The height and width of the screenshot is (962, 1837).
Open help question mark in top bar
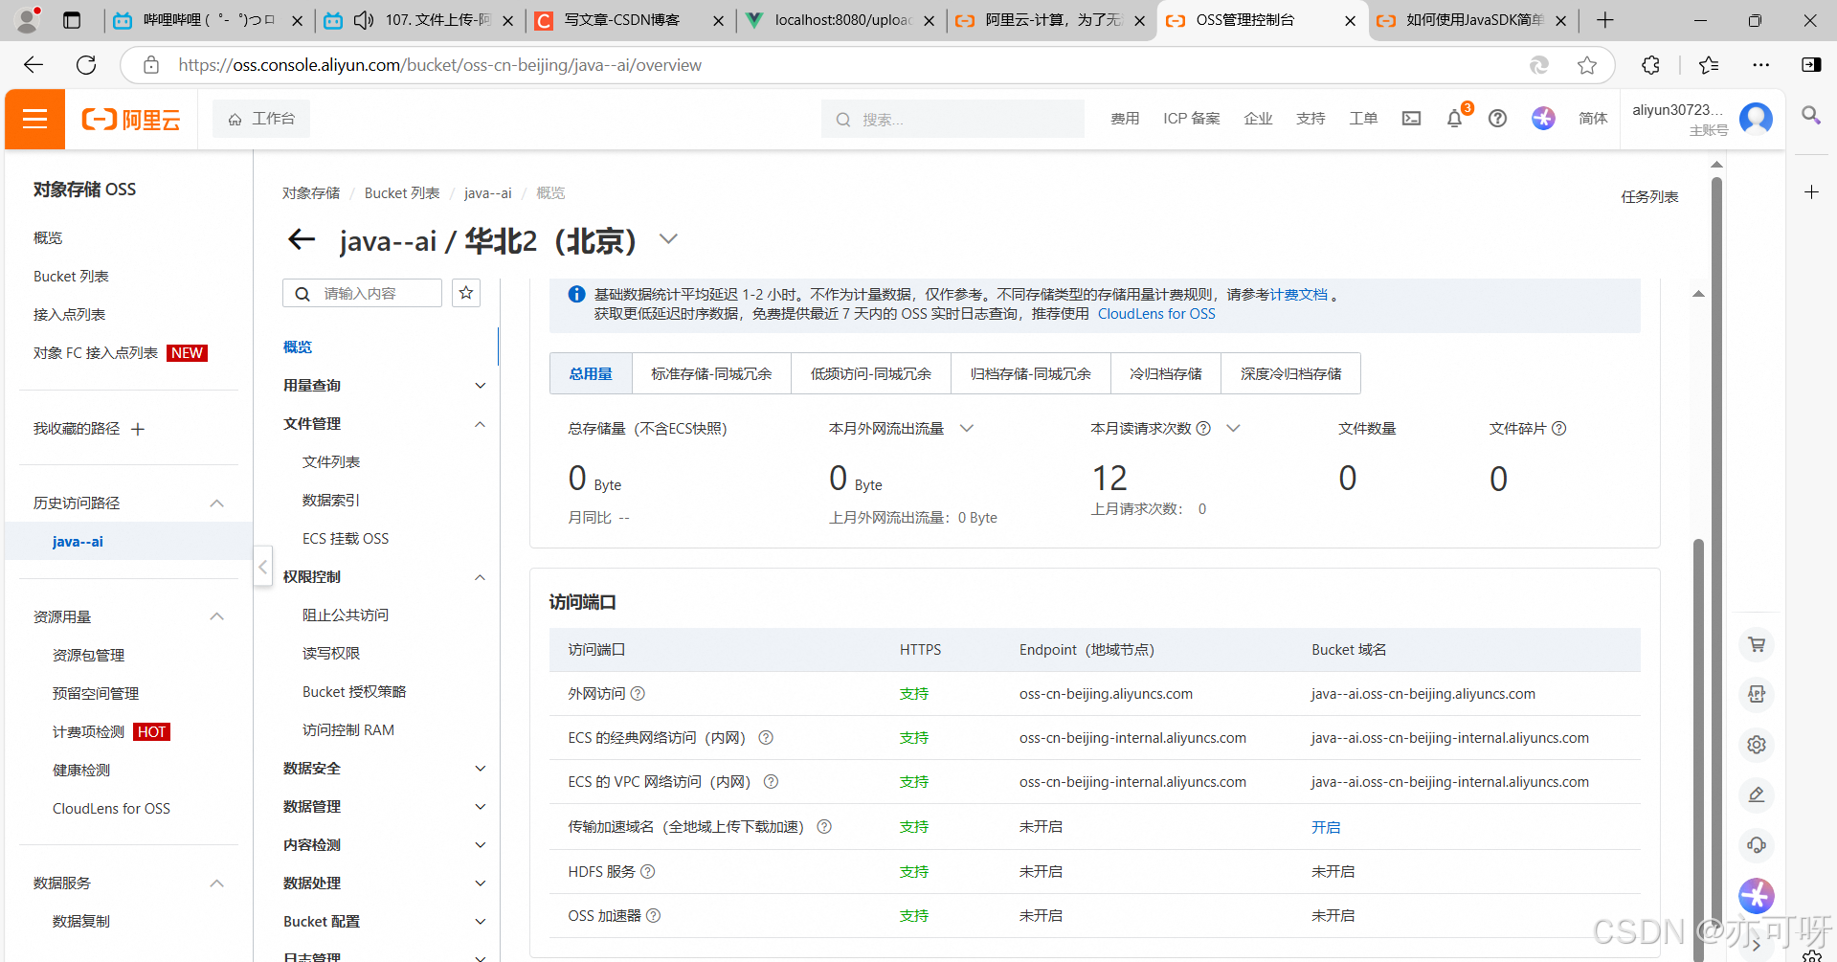(x=1497, y=119)
